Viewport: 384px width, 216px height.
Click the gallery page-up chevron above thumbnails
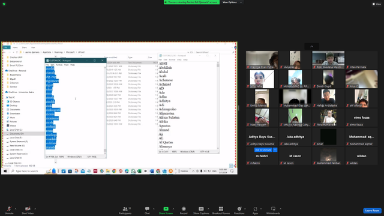tap(312, 47)
